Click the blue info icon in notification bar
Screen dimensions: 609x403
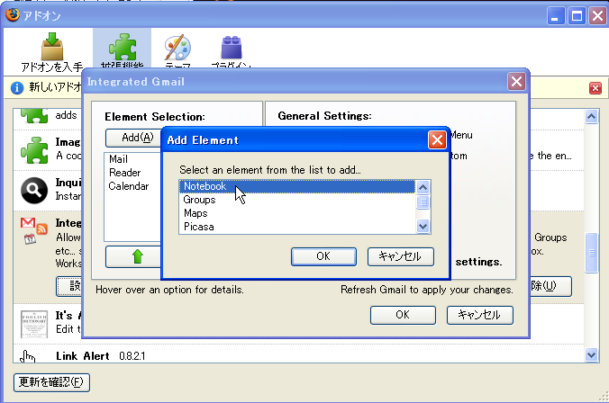pos(17,88)
